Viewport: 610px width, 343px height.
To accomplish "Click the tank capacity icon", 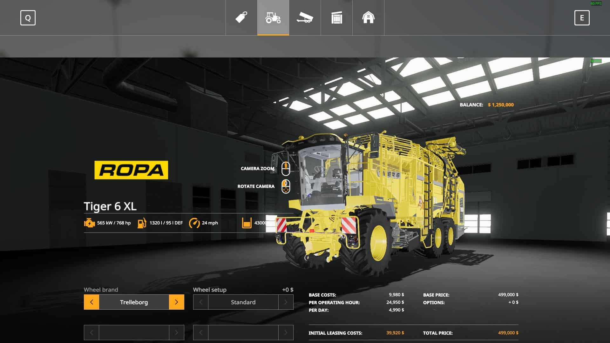I will [x=247, y=223].
